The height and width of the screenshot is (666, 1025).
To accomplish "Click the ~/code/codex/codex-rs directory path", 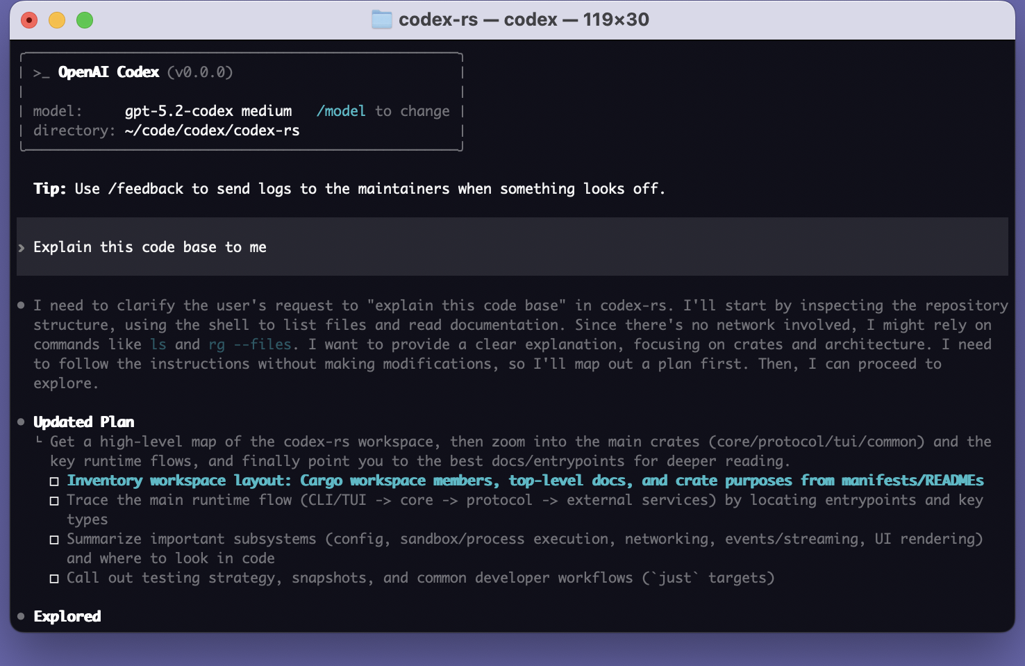I will click(212, 131).
